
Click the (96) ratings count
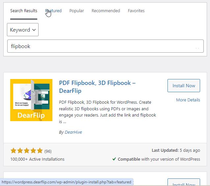[x=48, y=151]
